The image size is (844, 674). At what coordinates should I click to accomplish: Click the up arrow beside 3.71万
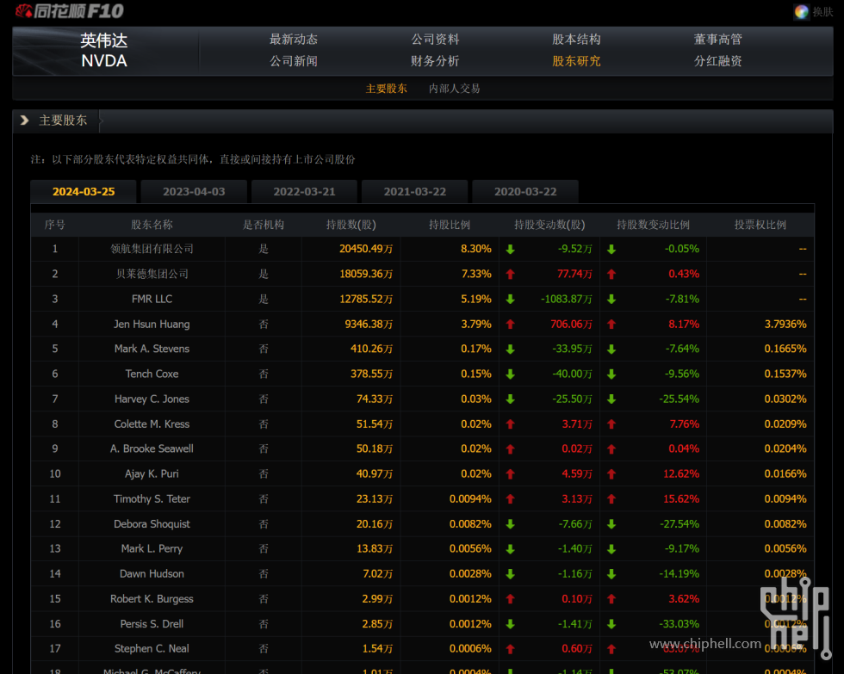coord(510,424)
